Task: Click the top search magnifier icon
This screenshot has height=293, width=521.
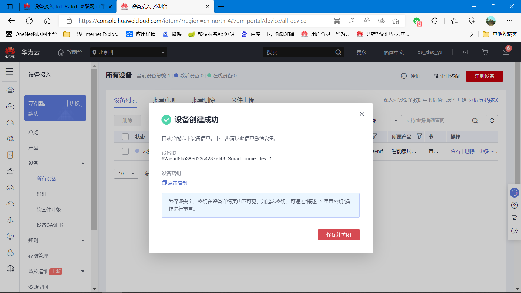Action: pos(338,52)
